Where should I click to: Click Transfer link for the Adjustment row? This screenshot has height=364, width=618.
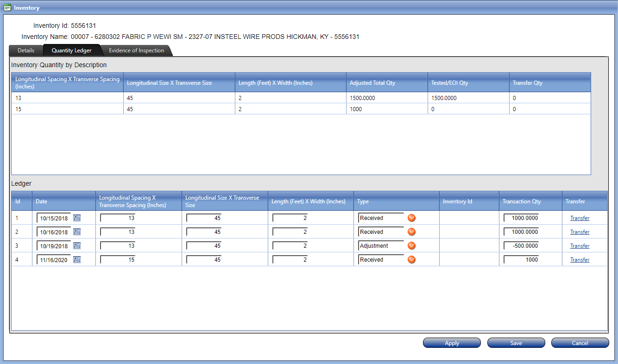(580, 246)
